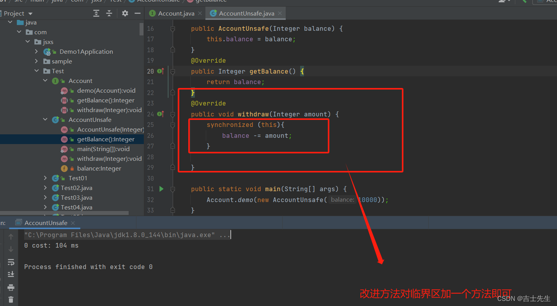Image resolution: width=557 pixels, height=306 pixels.
Task: Select Test04.java in project tree
Action: coord(76,207)
